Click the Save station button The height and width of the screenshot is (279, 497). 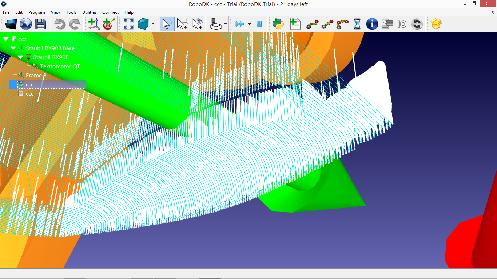point(40,24)
